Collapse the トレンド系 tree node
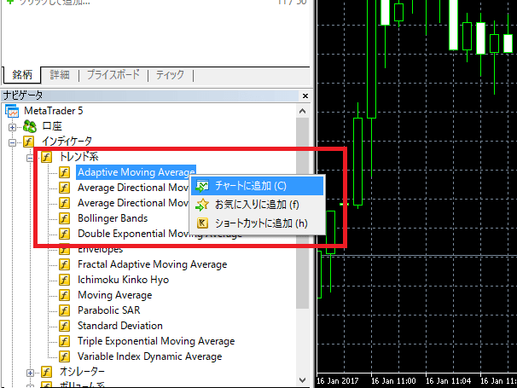The height and width of the screenshot is (388, 517). tap(30, 158)
